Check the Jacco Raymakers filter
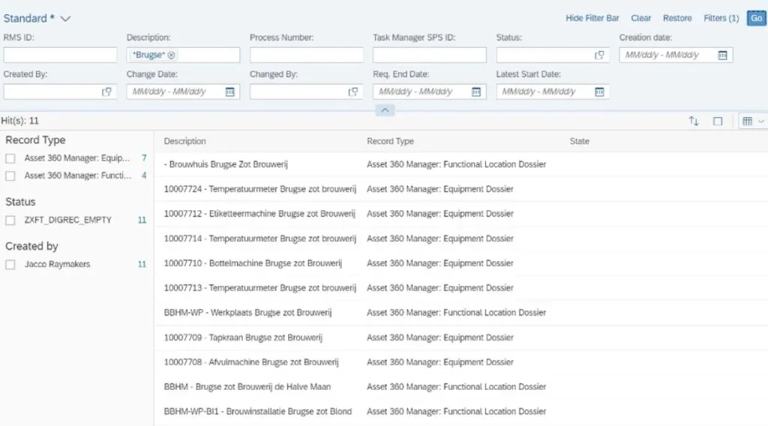The height and width of the screenshot is (426, 768). click(x=10, y=265)
